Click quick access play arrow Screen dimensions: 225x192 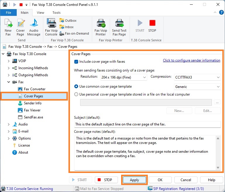point(15,5)
